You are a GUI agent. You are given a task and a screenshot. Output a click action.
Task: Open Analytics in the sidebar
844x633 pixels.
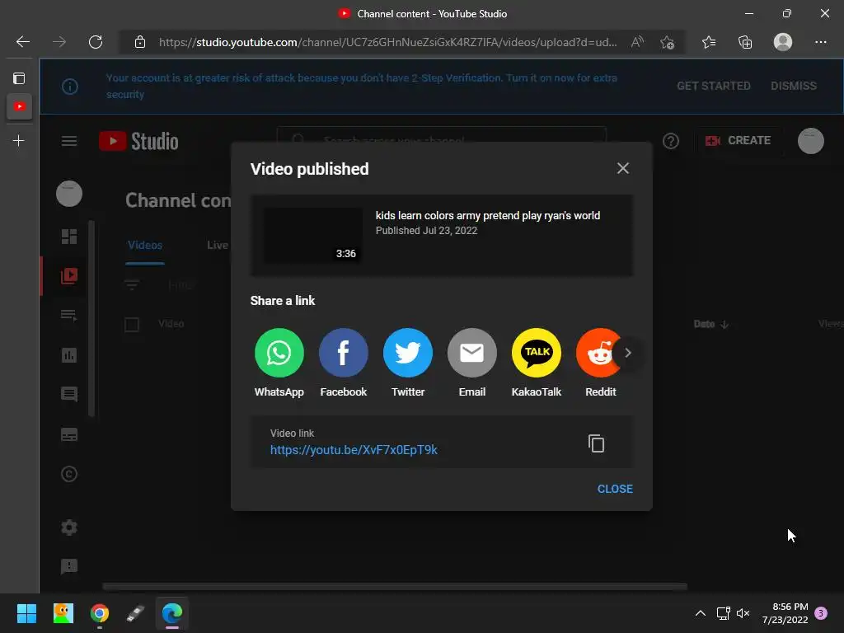(x=69, y=355)
